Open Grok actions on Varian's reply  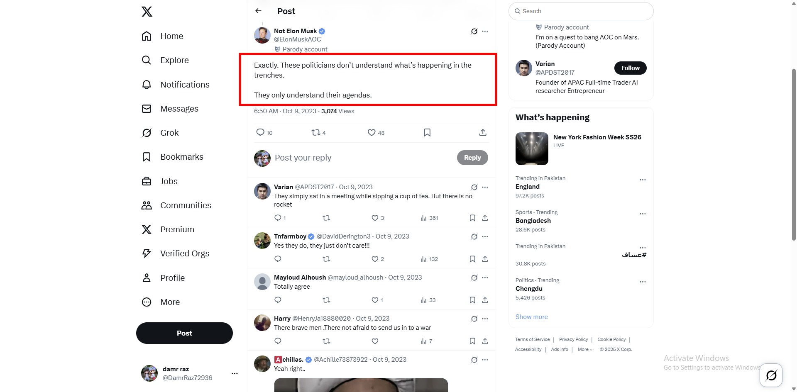pos(474,187)
